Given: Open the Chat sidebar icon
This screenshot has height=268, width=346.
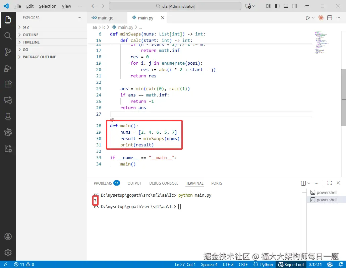Looking at the screenshot, I should [8, 100].
